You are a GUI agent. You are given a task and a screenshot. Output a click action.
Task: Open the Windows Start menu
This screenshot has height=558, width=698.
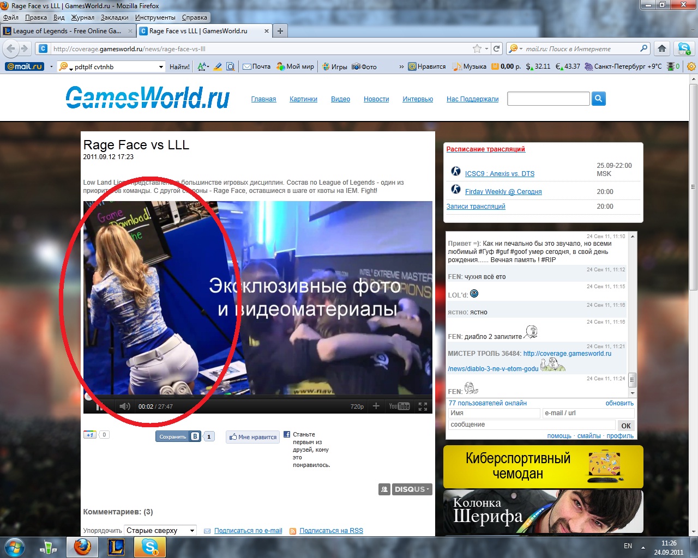tap(14, 546)
